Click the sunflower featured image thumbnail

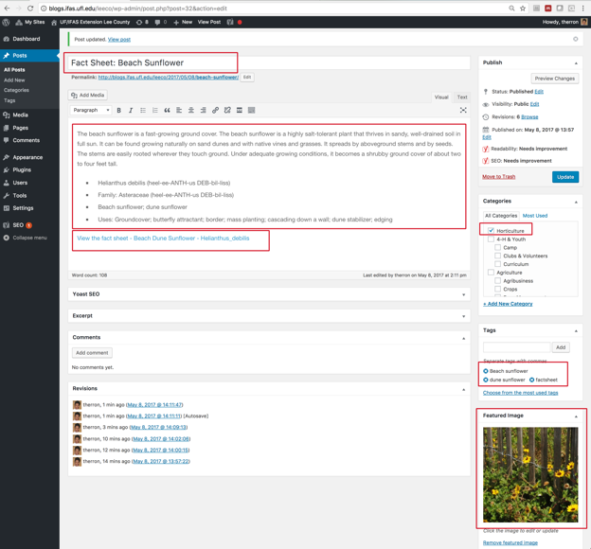(x=529, y=474)
